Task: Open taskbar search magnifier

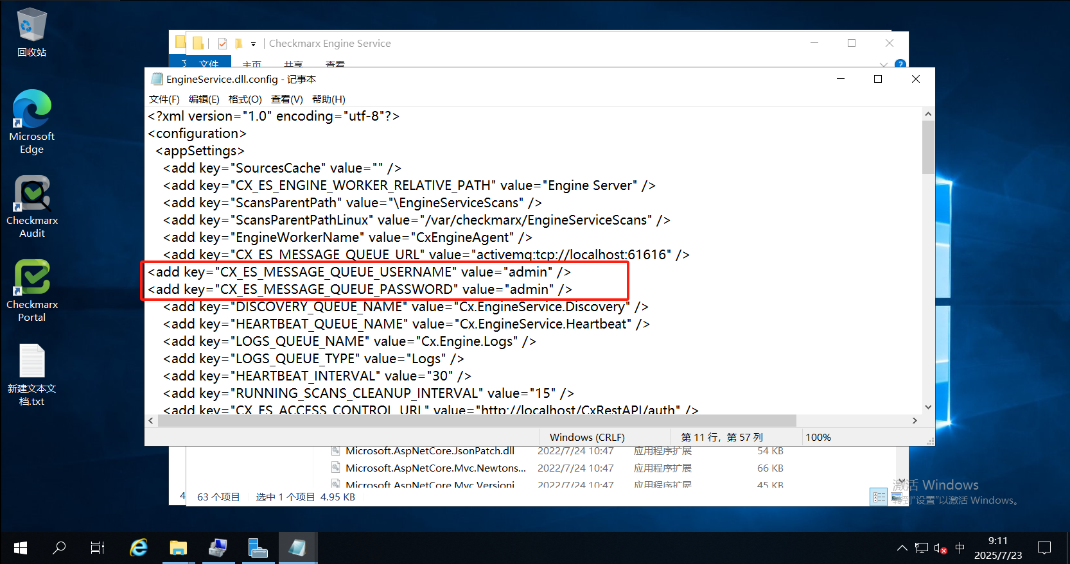Action: tap(59, 548)
